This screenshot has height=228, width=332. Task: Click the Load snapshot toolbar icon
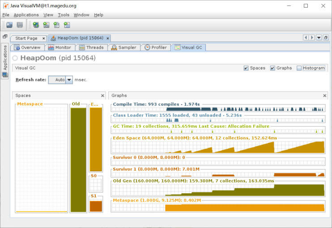click(x=9, y=25)
